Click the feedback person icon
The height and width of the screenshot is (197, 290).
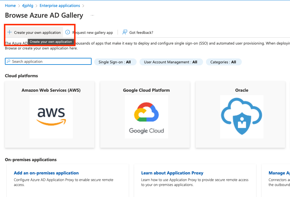(x=125, y=32)
